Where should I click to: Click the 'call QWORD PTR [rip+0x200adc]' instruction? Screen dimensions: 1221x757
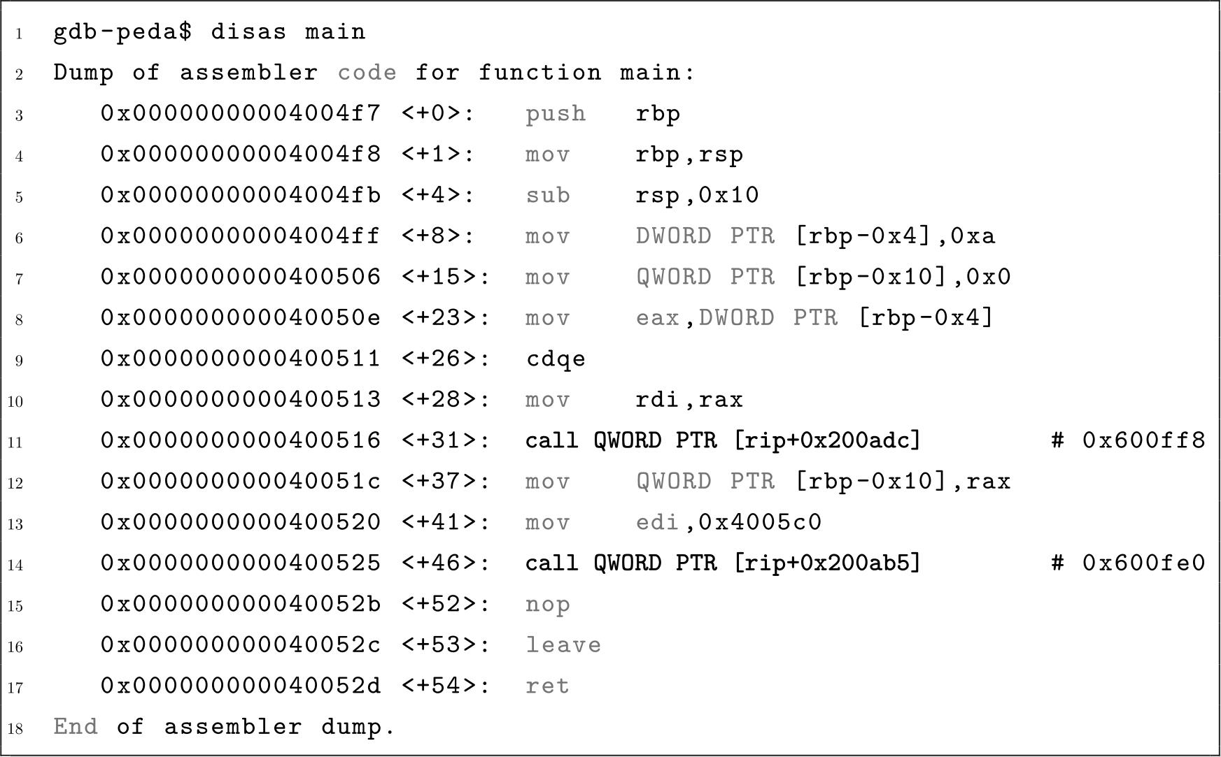point(723,440)
